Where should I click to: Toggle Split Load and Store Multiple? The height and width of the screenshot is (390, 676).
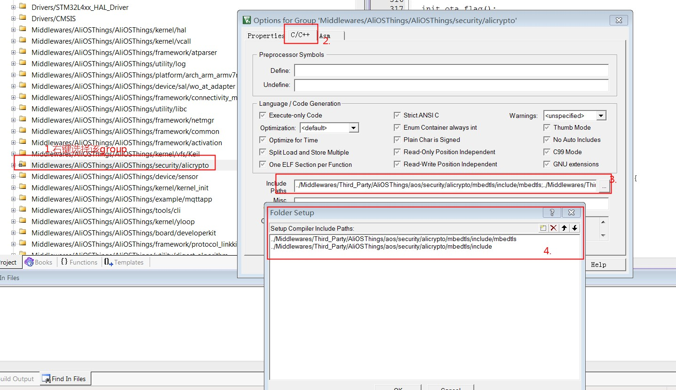pos(262,152)
